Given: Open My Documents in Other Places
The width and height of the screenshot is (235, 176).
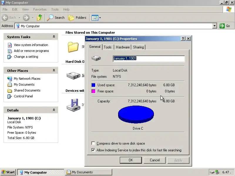Looking at the screenshot, I should coord(24,84).
